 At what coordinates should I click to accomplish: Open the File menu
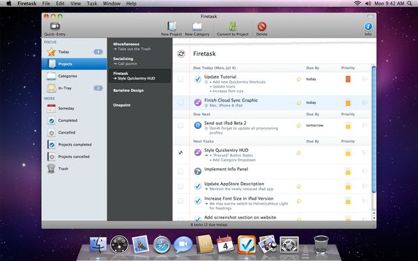46,3
